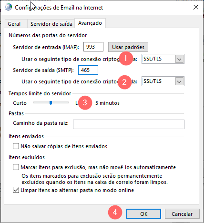
Task: Click the Cancelar button
Action: pyautogui.click(x=182, y=214)
